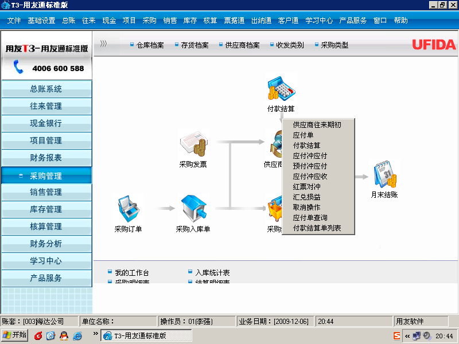Screen dimensions: 459x344
Task: Open 供应商档案 link in top toolbar
Action: [x=242, y=45]
